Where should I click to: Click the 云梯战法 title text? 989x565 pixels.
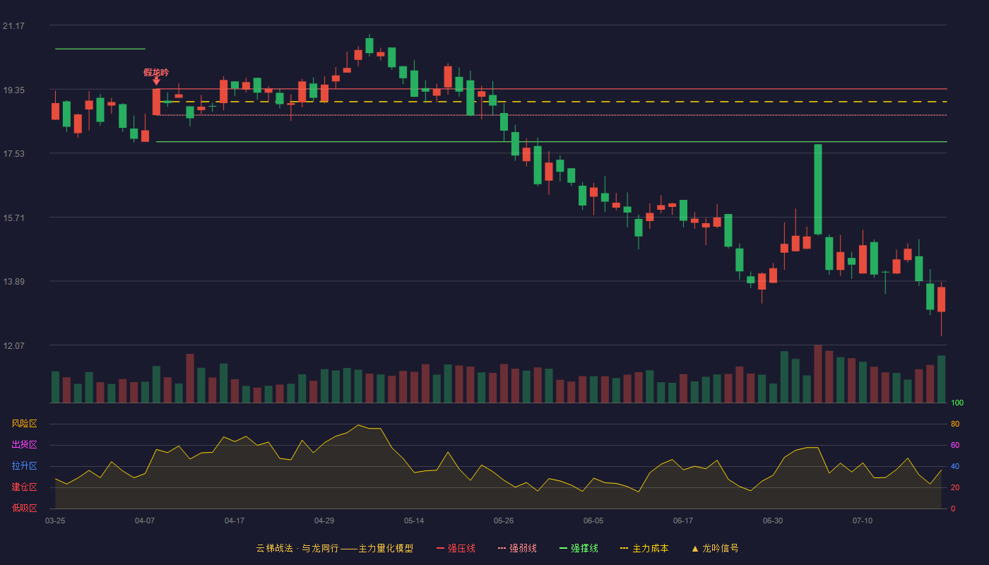(x=274, y=548)
